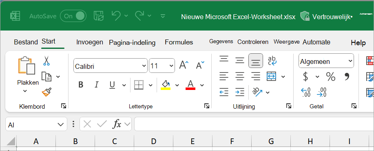The height and width of the screenshot is (151, 374).
Task: Apply comma style number format
Action: (x=347, y=77)
